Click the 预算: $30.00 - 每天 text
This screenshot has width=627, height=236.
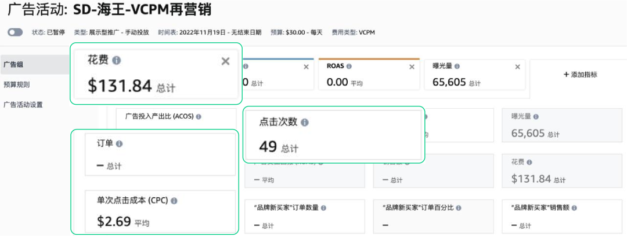pyautogui.click(x=296, y=33)
